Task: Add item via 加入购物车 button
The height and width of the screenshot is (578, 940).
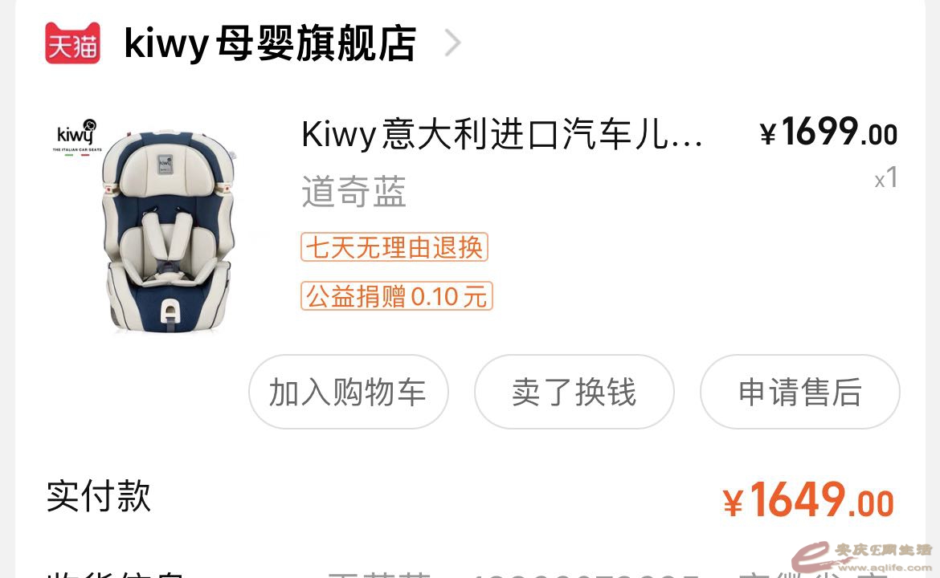Action: (349, 392)
